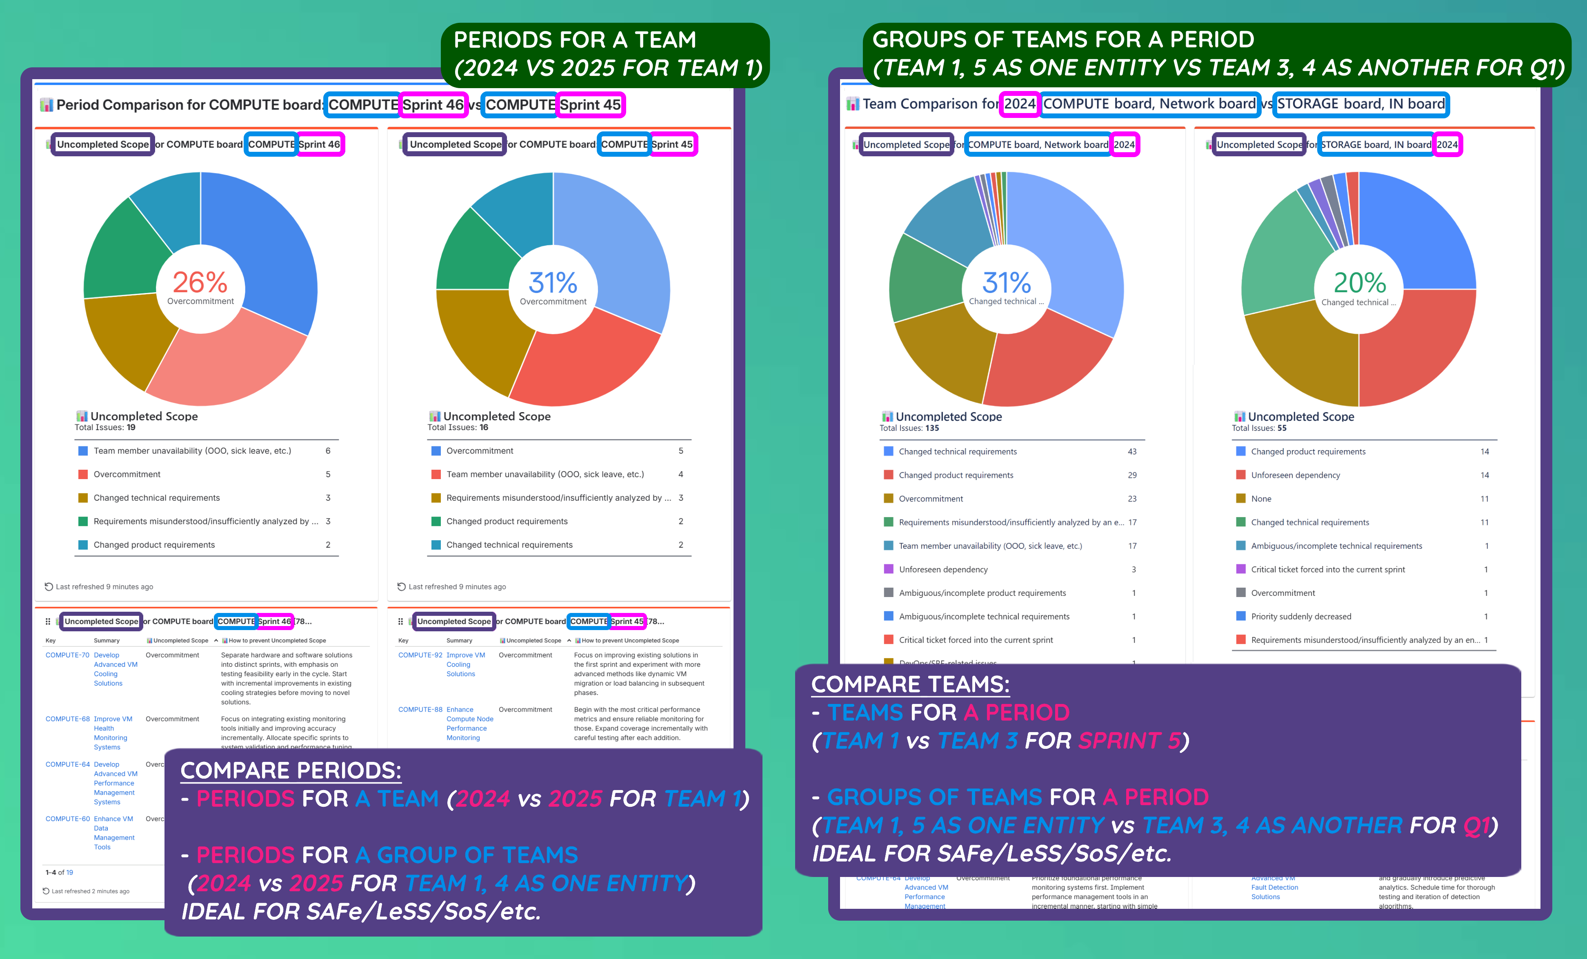Grab the drag handle on the Sprint 46 issue table
Viewport: 1587px width, 959px height.
point(48,622)
